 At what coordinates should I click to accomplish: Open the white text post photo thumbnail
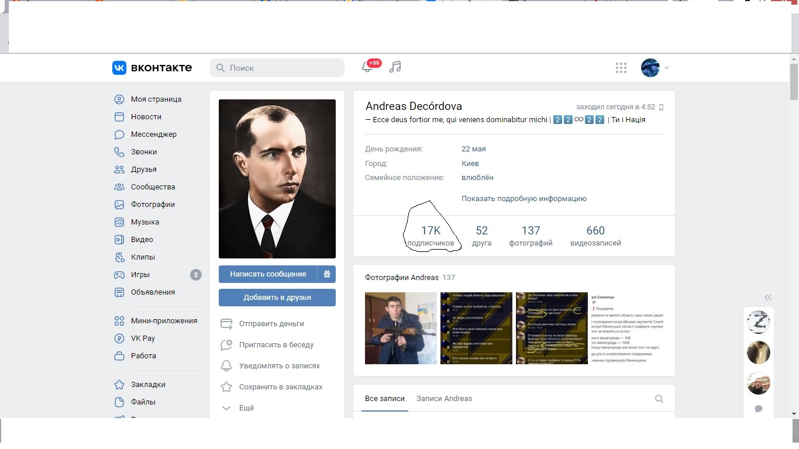(627, 328)
